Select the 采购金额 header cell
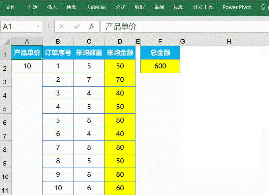Image resolution: width=269 pixels, height=195 pixels. point(120,53)
